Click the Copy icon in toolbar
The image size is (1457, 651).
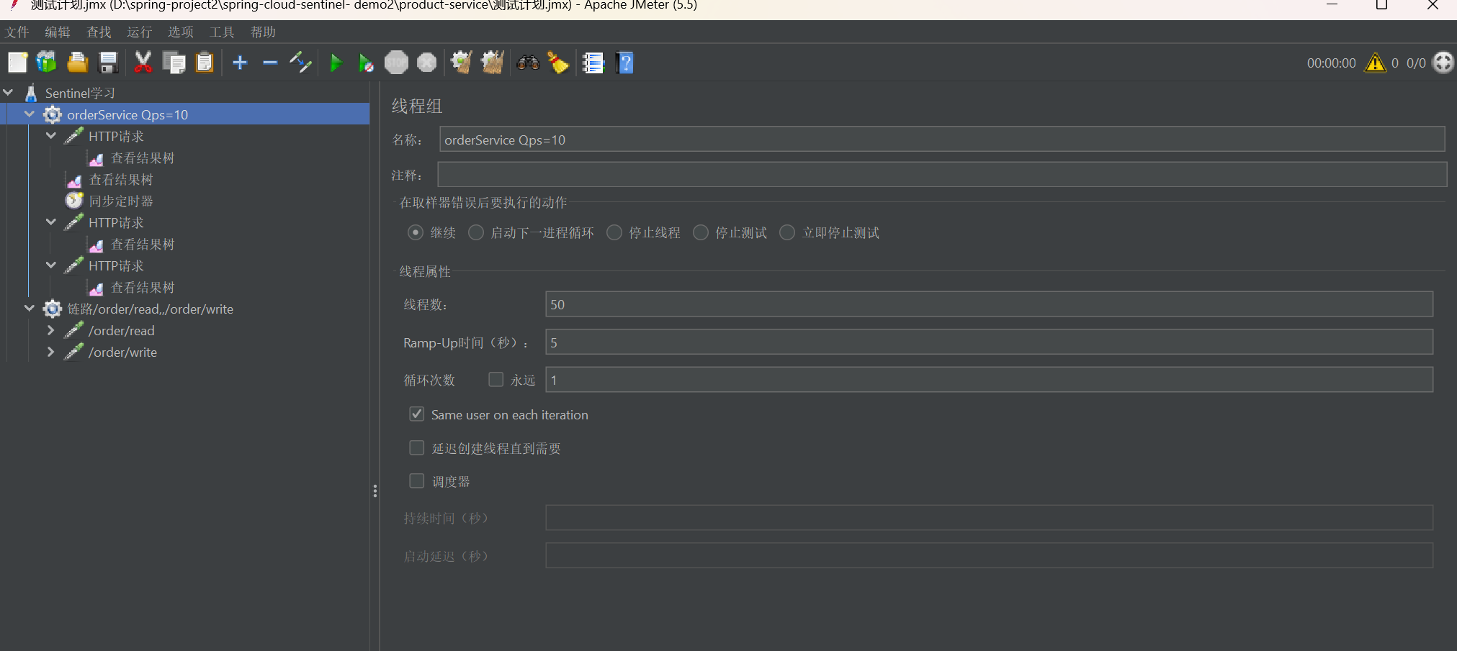(x=174, y=63)
